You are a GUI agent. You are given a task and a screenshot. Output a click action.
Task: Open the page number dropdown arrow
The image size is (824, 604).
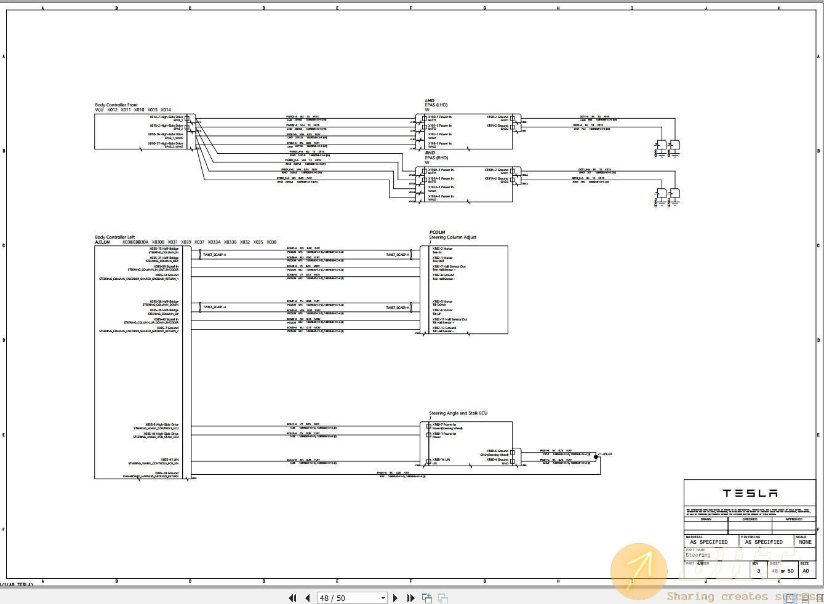click(x=383, y=598)
